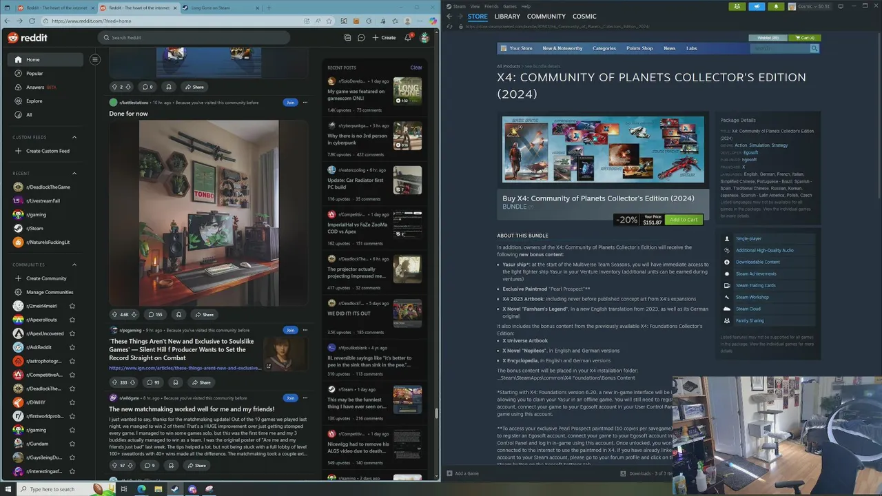Favorite r/Apexrollouts with star toggle
Screen dimensions: 882x496
(x=72, y=320)
